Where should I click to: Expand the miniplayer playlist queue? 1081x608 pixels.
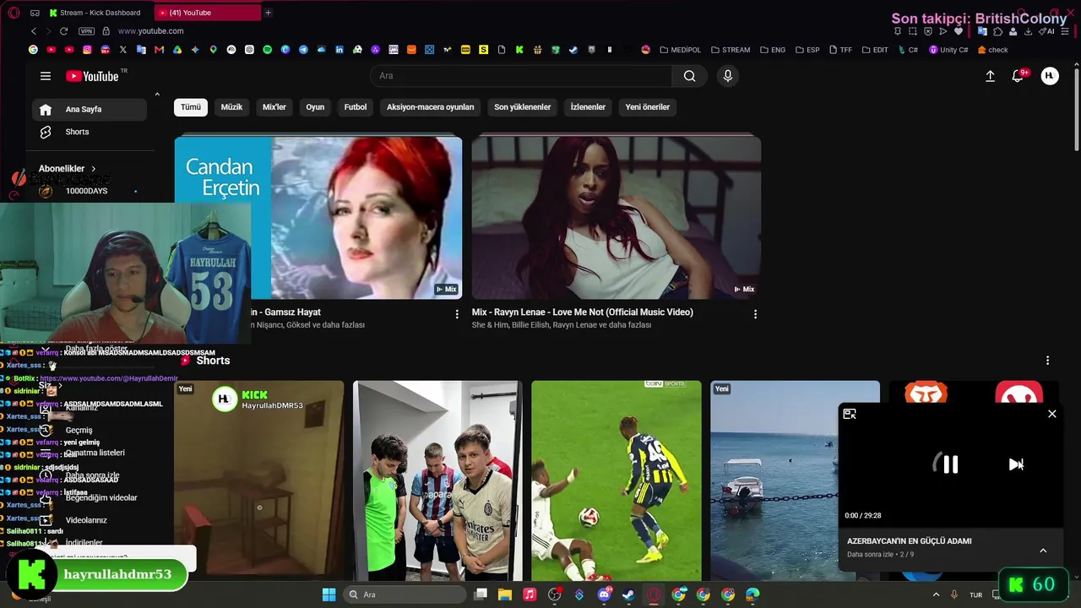1043,551
